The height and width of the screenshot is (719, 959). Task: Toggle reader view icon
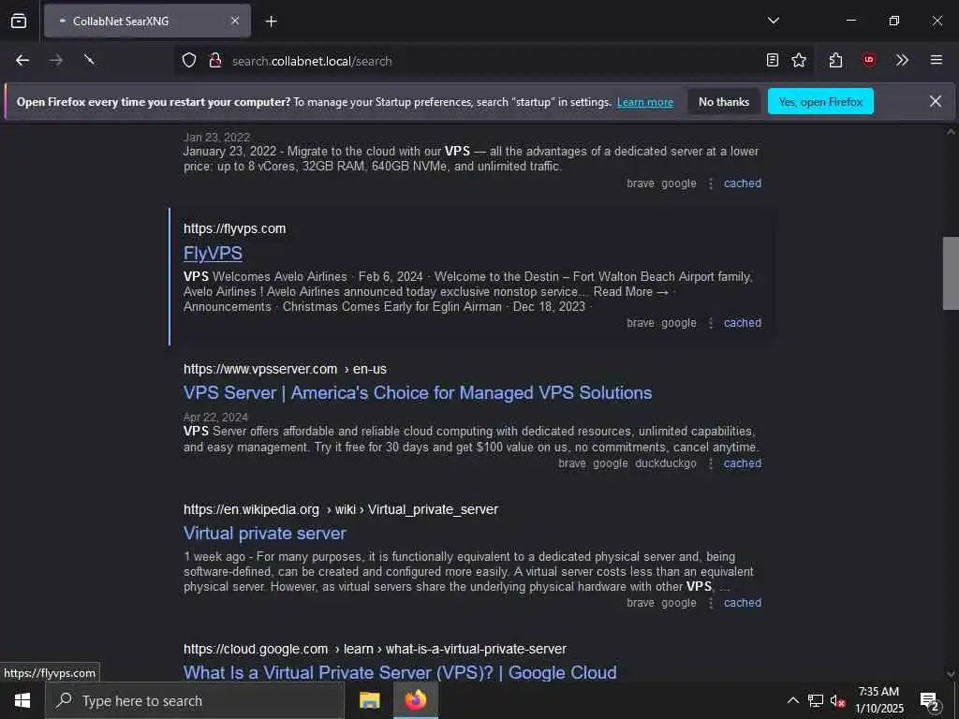[773, 60]
